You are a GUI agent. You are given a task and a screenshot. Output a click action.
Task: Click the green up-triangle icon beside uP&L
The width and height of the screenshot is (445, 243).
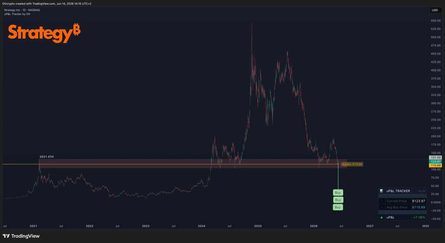pos(381,217)
